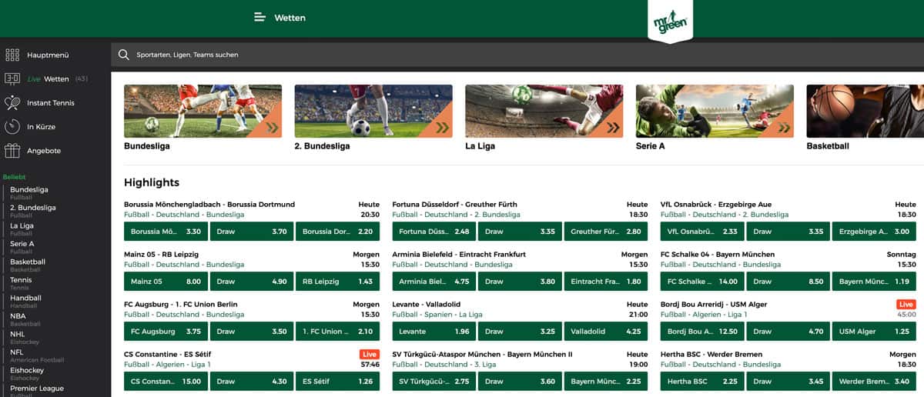Bet on Werder Bremen at 3.40

pos(875,381)
